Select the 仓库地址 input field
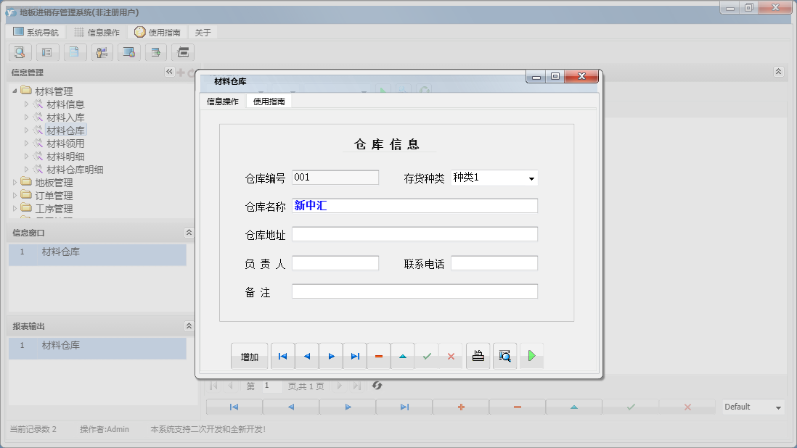The image size is (797, 448). click(x=414, y=233)
